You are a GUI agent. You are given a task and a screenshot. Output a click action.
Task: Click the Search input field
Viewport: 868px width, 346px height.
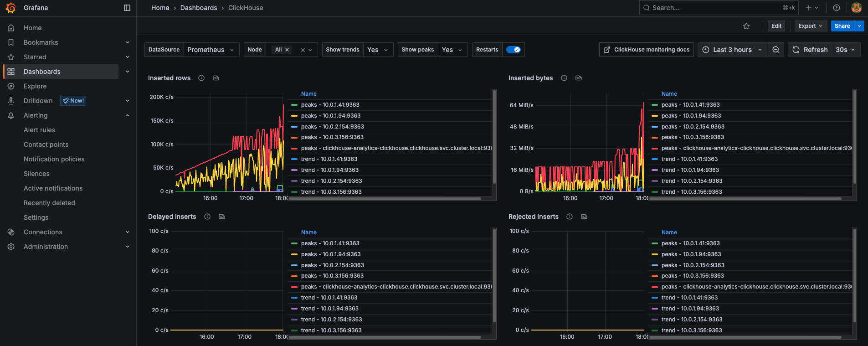[718, 8]
